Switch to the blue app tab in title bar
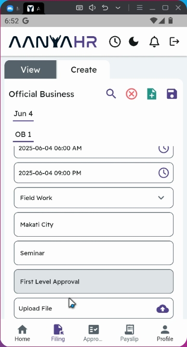 (10, 8)
